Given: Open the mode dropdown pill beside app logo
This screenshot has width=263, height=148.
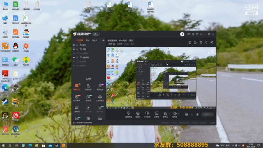Looking at the screenshot, I should [x=96, y=34].
